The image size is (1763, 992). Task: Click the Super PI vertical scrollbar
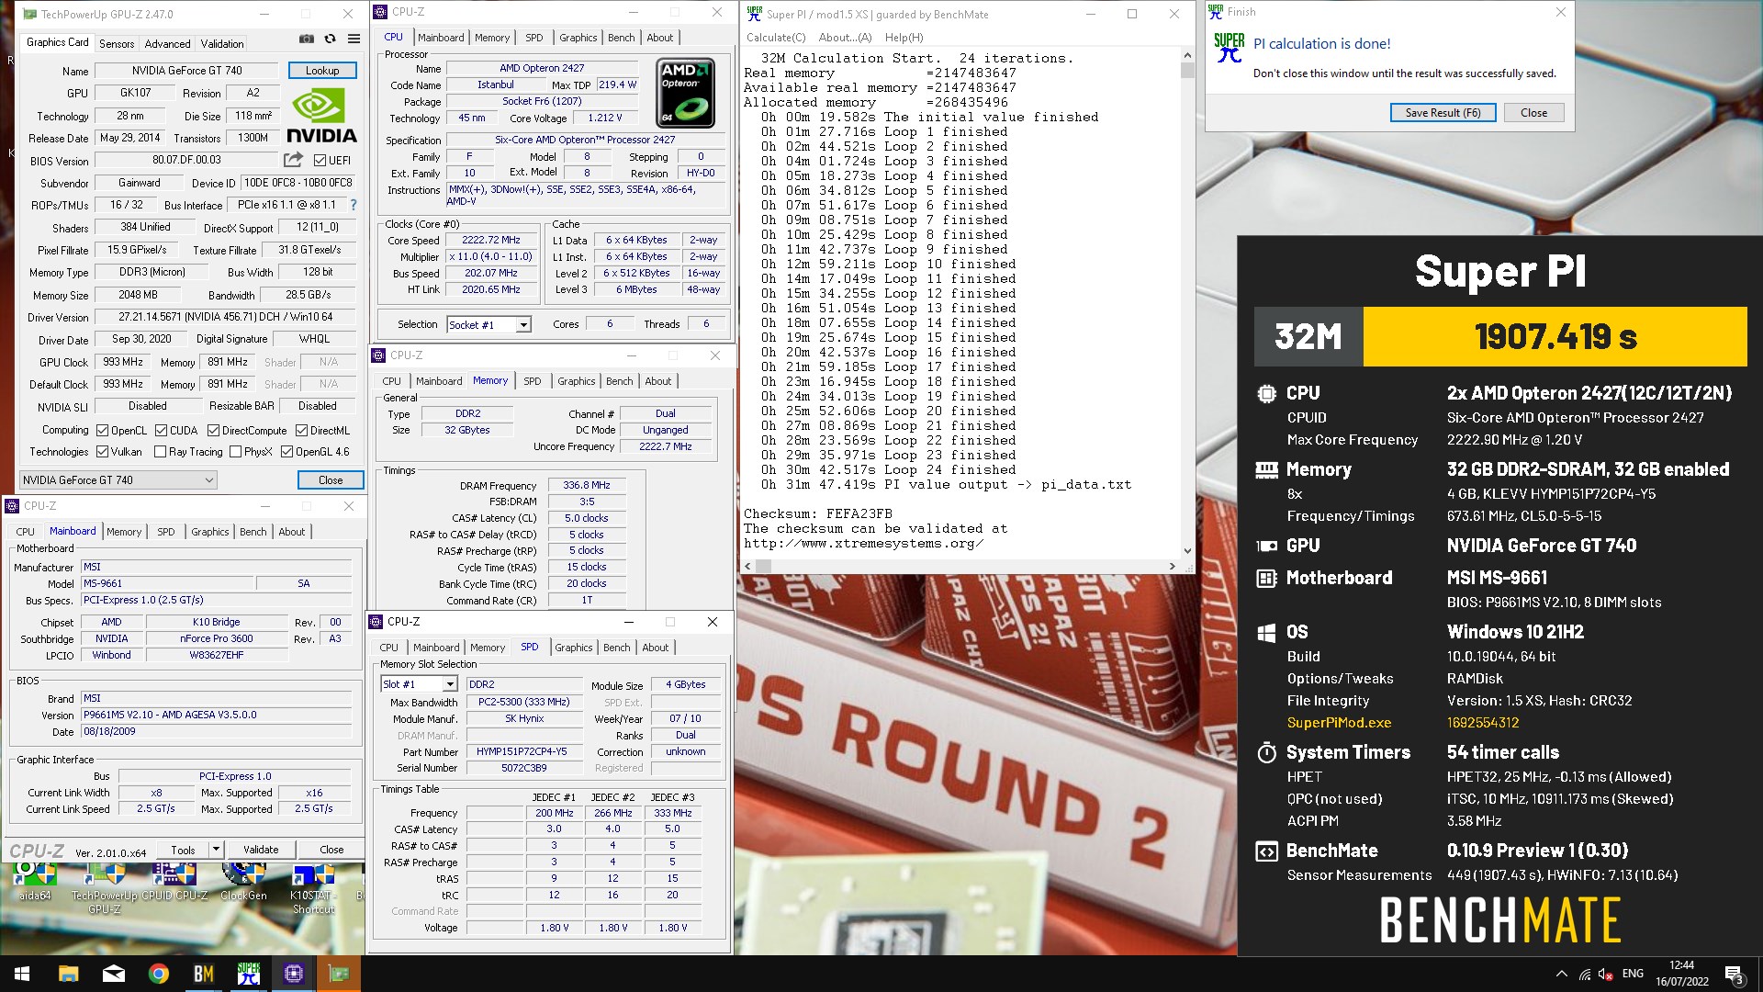(1187, 303)
